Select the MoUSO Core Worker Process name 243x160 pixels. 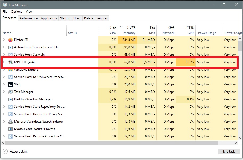click(x=34, y=129)
